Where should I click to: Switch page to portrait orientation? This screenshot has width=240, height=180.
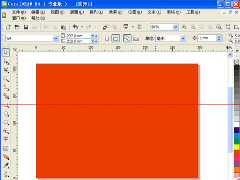point(107,38)
